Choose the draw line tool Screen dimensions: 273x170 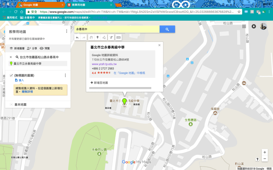(x=104, y=38)
